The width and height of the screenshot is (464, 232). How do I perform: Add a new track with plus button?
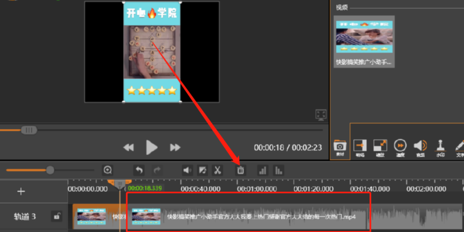[21, 192]
